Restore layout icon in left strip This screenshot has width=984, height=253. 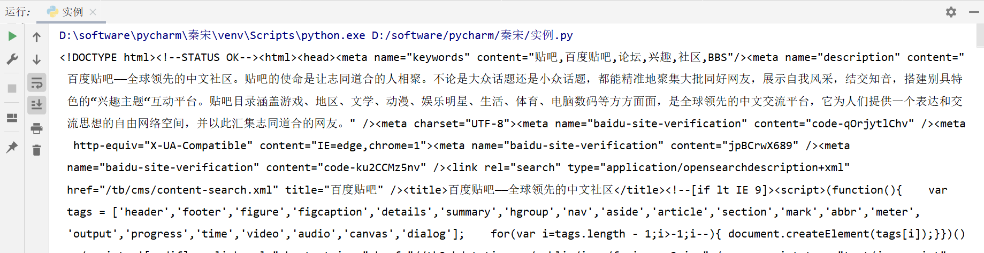12,118
